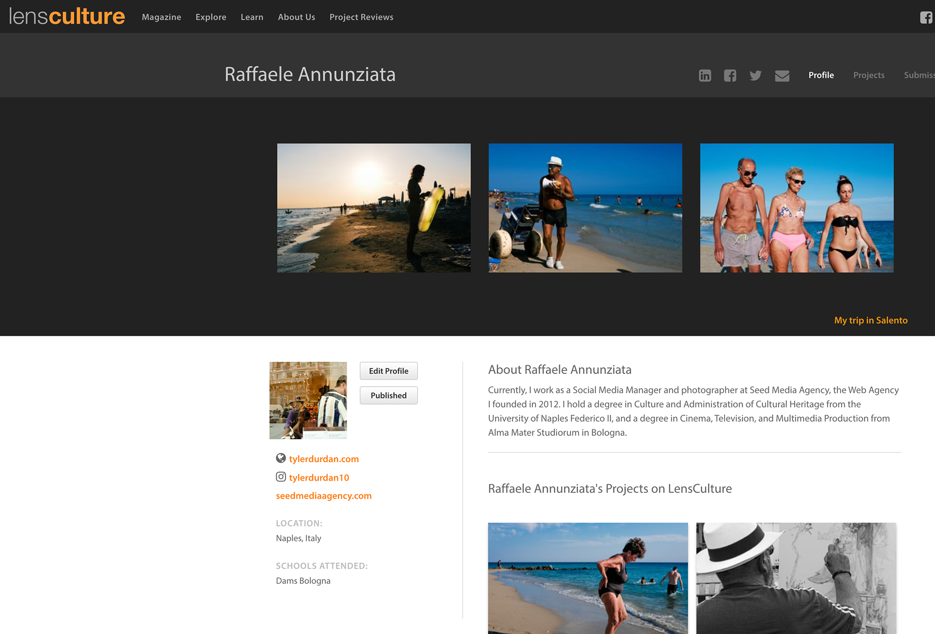Open the tylerdurdan.com website link
935x634 pixels.
click(x=324, y=459)
